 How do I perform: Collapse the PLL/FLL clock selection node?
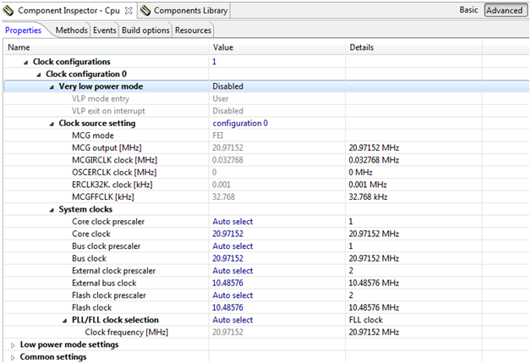pos(64,320)
